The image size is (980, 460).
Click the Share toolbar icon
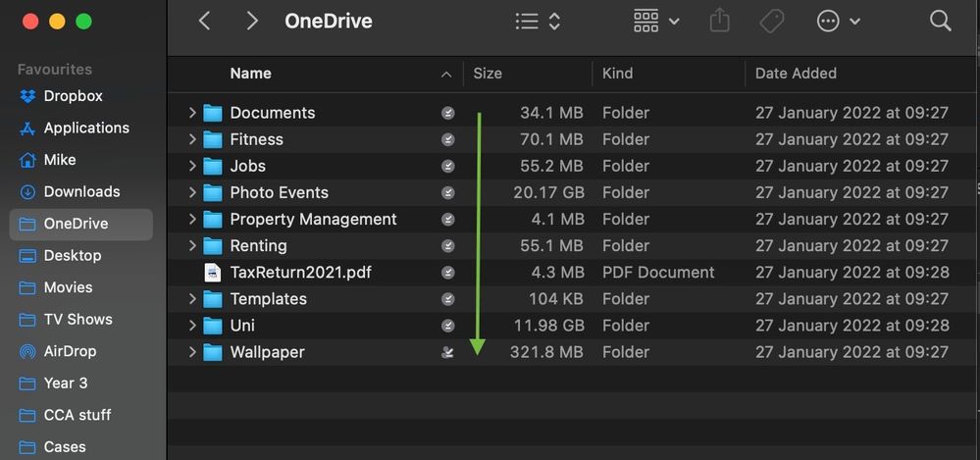720,21
